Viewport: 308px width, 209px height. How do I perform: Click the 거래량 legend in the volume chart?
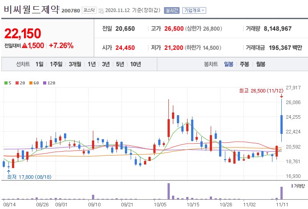(298, 186)
